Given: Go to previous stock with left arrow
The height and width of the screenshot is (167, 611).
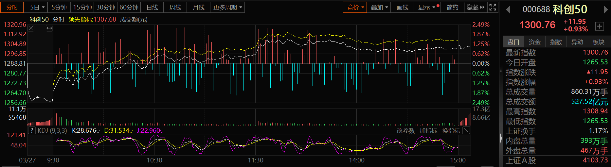Looking at the screenshot, I should 508,10.
